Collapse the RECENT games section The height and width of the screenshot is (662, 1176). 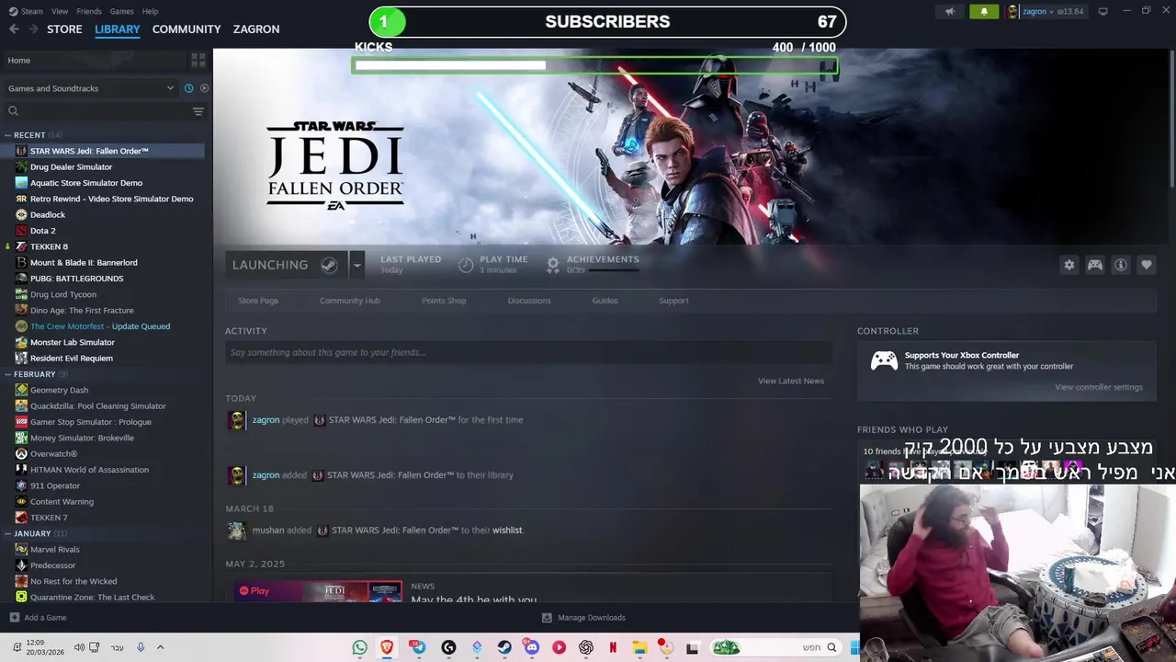[7, 135]
